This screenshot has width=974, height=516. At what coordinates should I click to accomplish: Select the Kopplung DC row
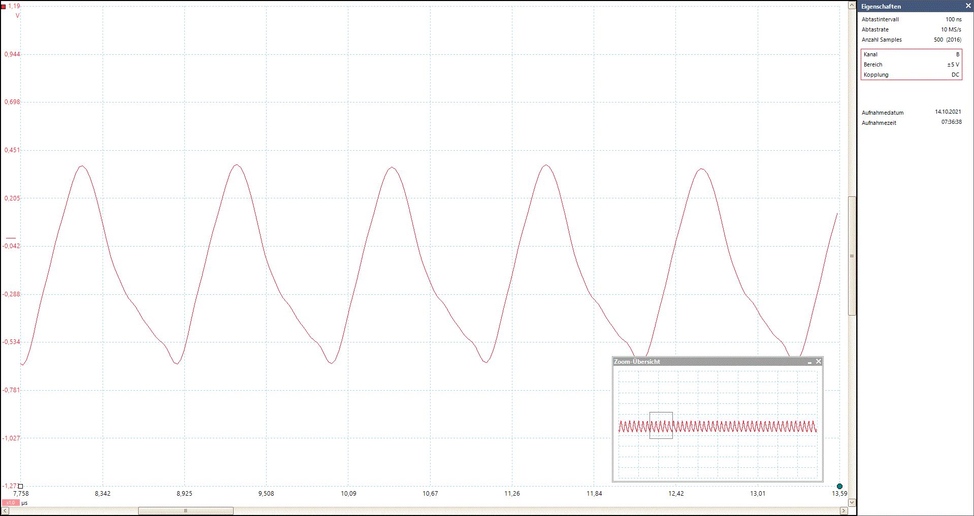coord(912,75)
